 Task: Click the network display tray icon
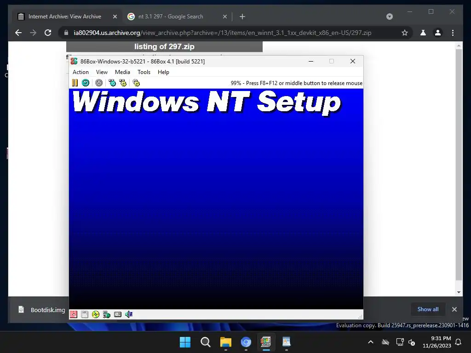[x=400, y=342]
